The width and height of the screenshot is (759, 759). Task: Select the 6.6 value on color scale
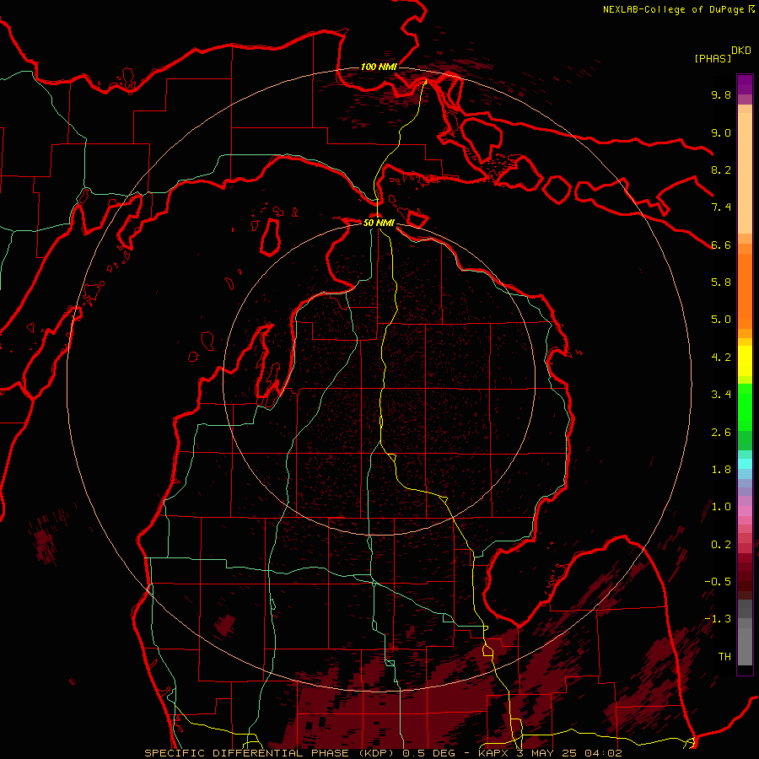(x=721, y=245)
